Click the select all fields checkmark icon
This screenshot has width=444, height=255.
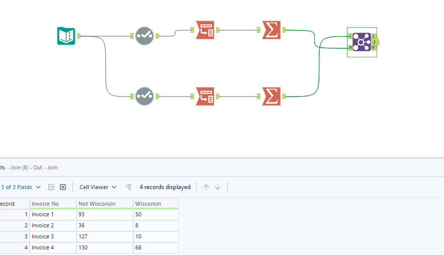pos(51,187)
